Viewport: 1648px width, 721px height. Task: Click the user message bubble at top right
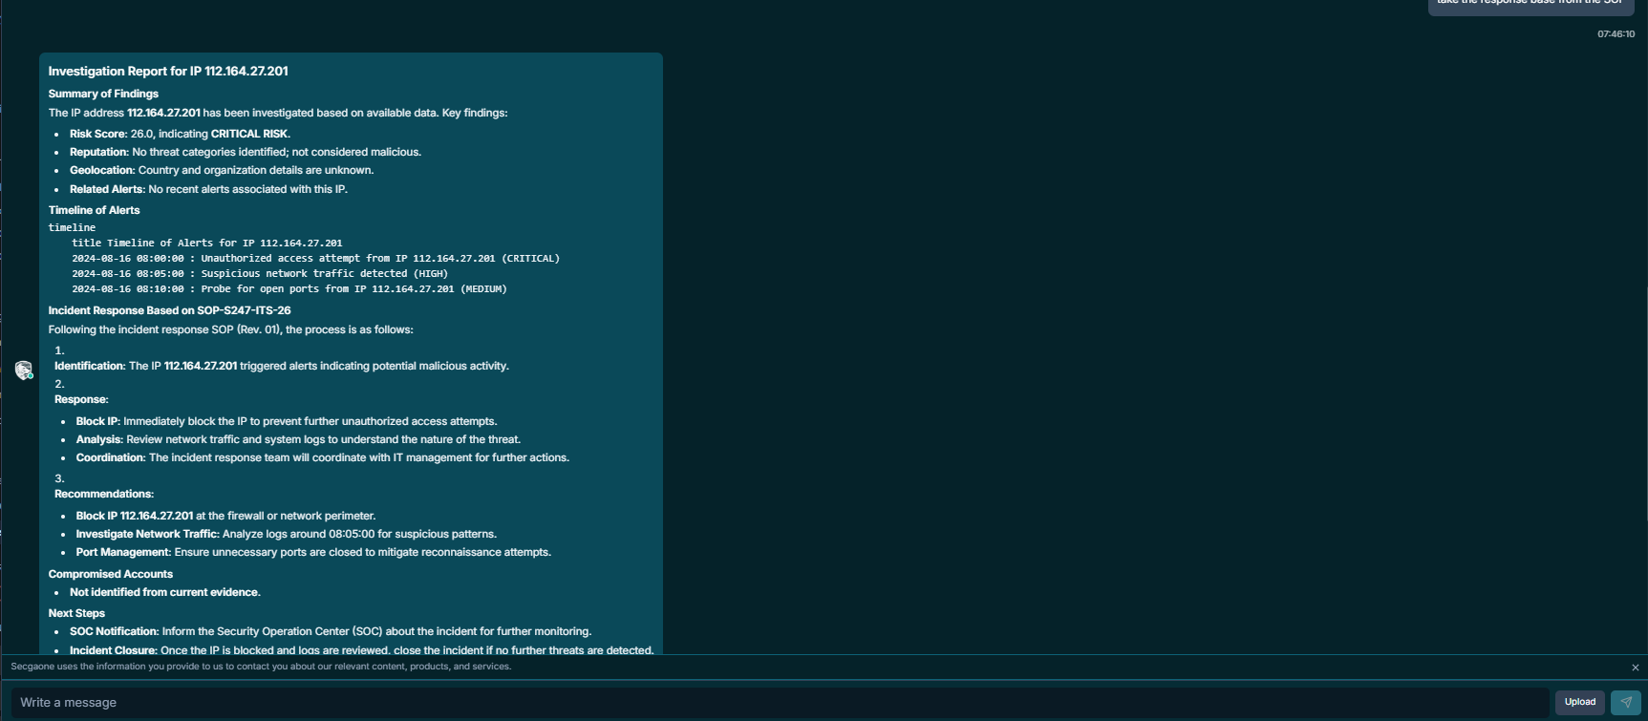pos(1530,4)
